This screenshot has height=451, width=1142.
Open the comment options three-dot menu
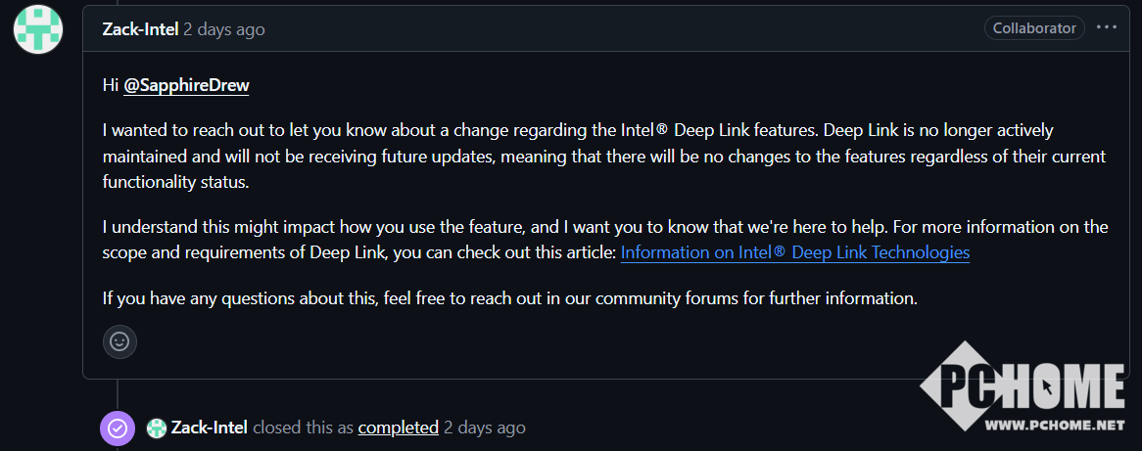point(1107,27)
